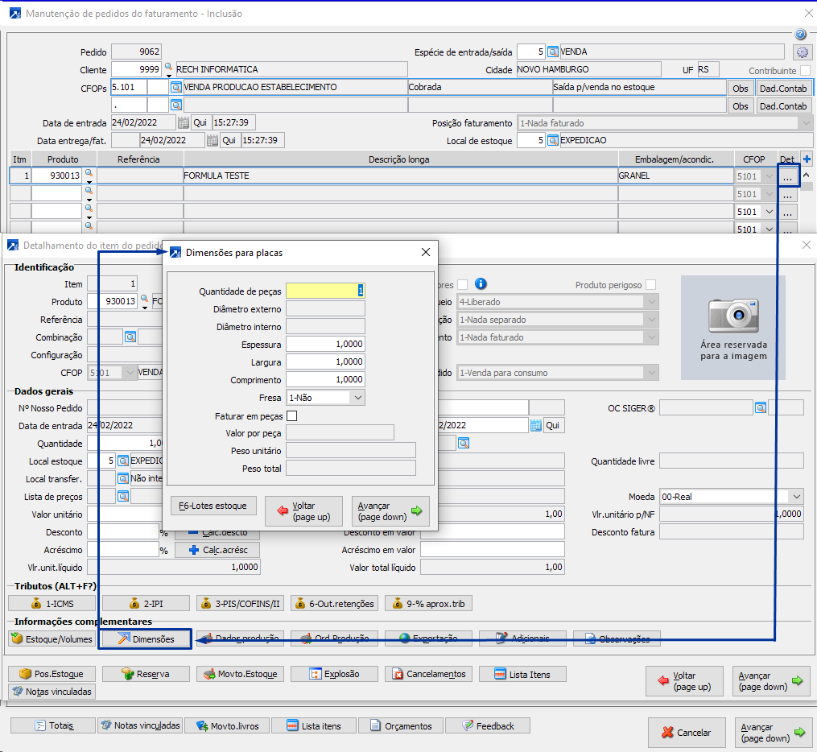
Task: Click the Espessura input field
Action: pyautogui.click(x=325, y=344)
